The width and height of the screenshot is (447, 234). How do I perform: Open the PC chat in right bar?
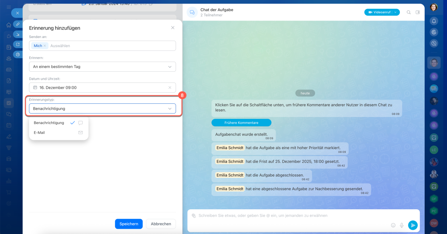[x=434, y=211]
